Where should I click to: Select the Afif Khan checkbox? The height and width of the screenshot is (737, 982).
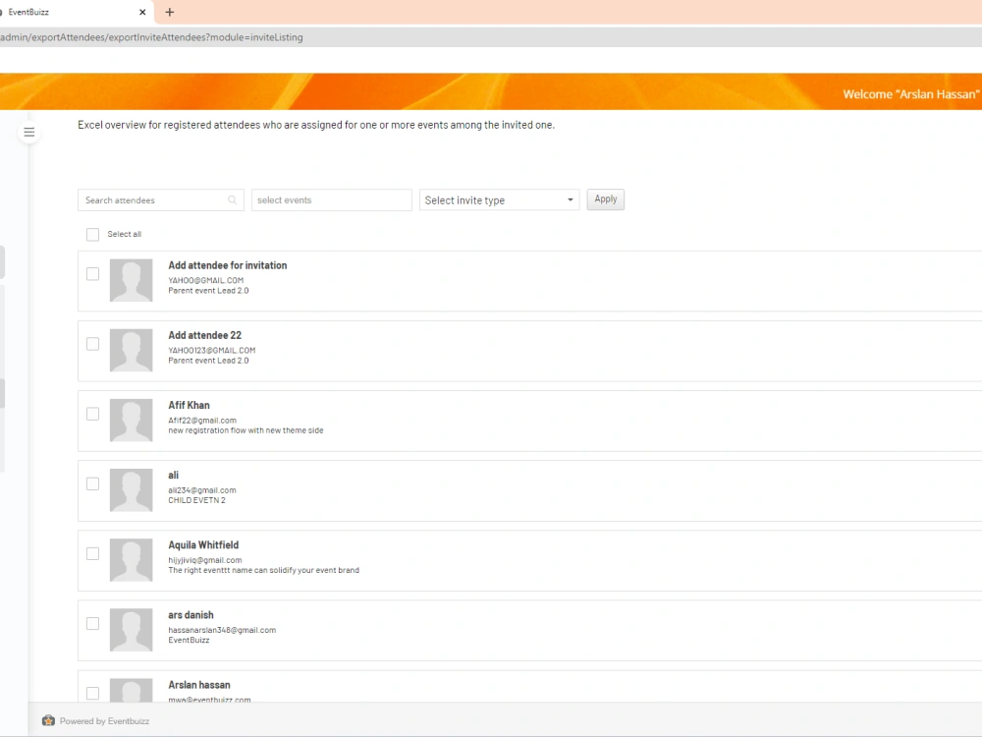point(92,414)
